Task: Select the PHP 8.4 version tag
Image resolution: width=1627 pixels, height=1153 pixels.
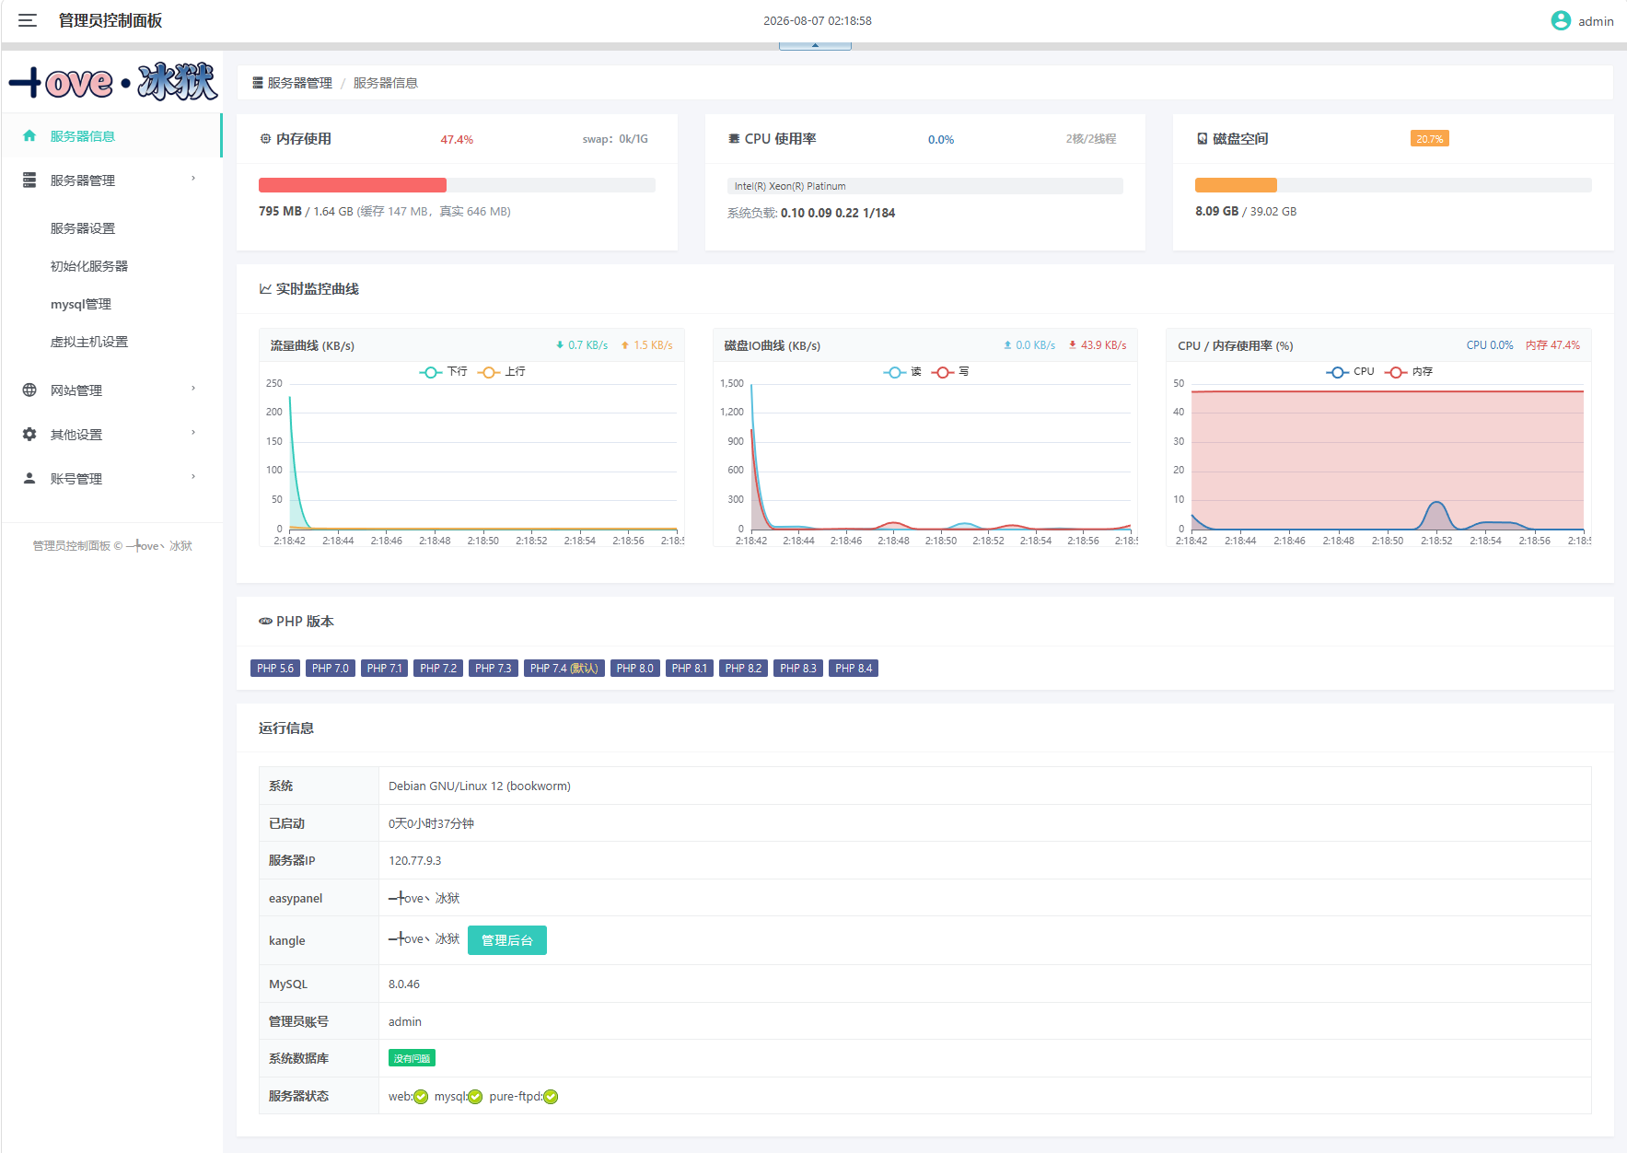Action: 854,669
